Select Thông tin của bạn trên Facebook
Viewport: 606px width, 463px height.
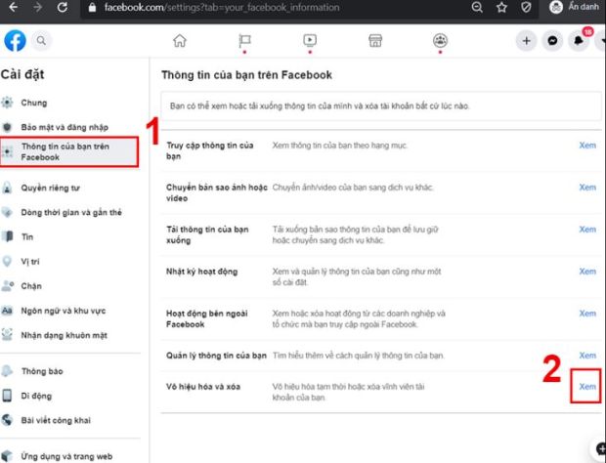[x=69, y=151]
